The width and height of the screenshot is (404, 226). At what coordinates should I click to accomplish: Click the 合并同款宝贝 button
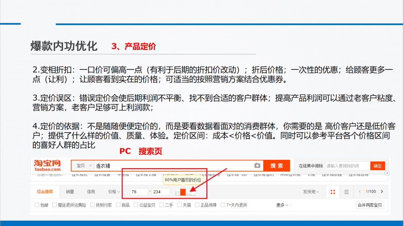(370, 205)
